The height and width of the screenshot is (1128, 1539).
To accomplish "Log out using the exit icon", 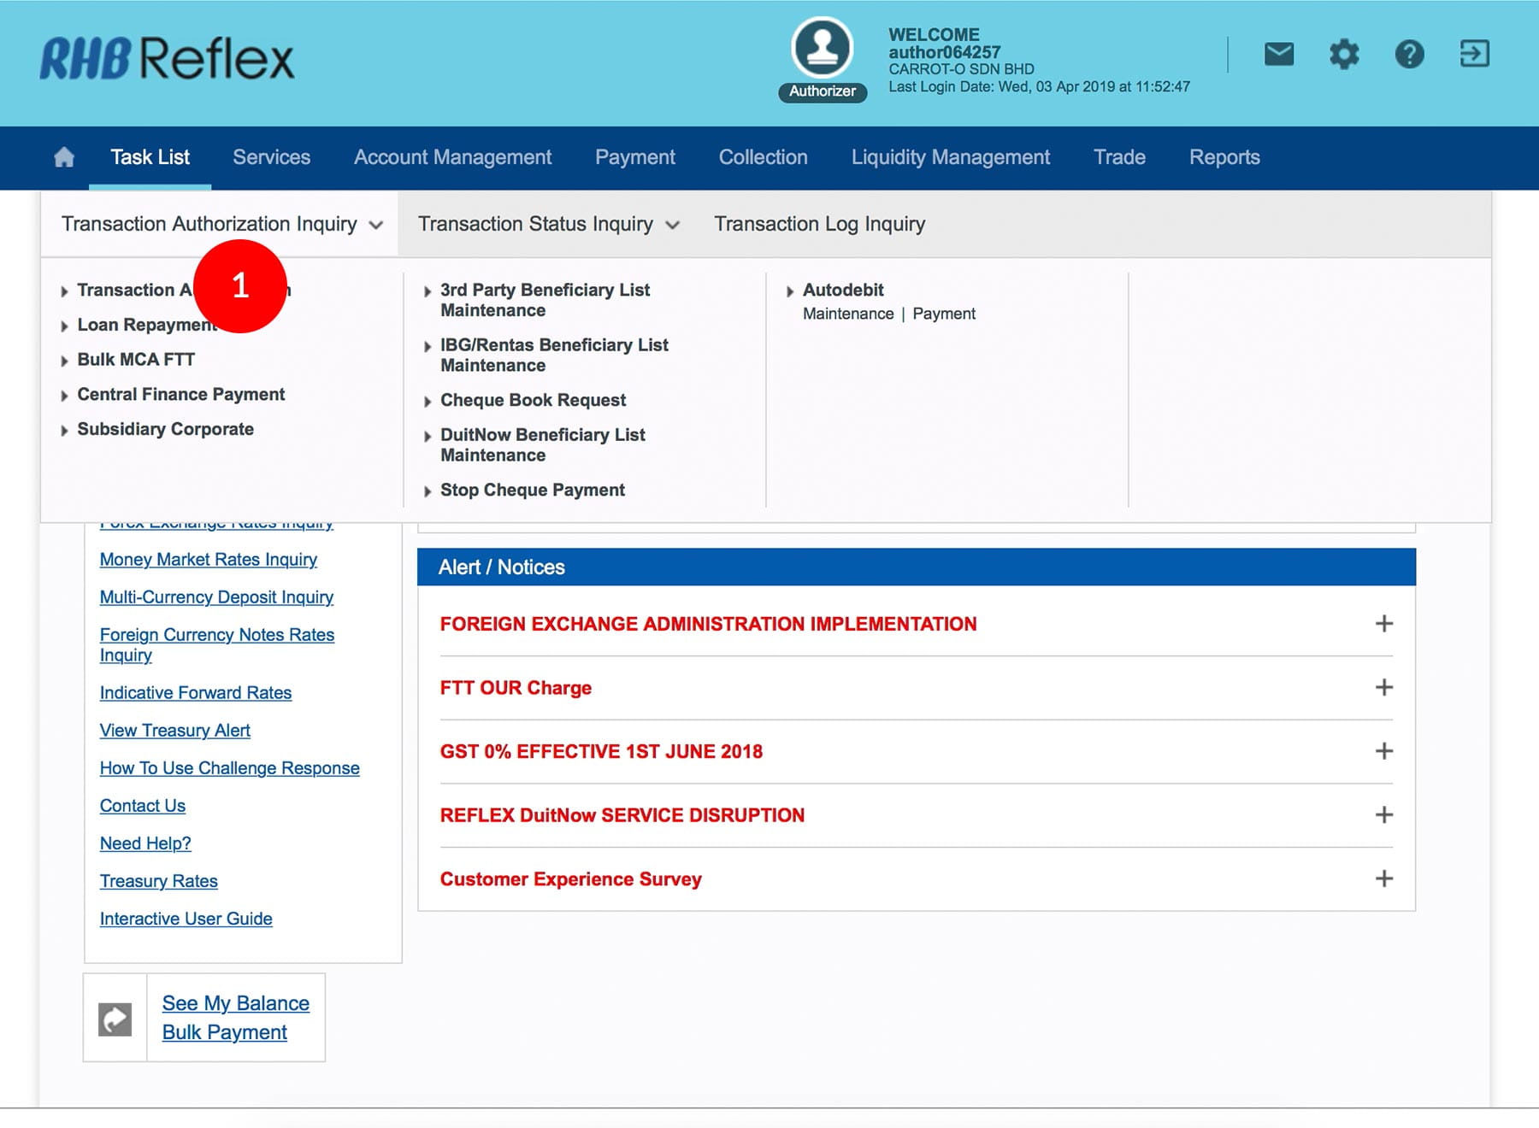I will pos(1474,54).
